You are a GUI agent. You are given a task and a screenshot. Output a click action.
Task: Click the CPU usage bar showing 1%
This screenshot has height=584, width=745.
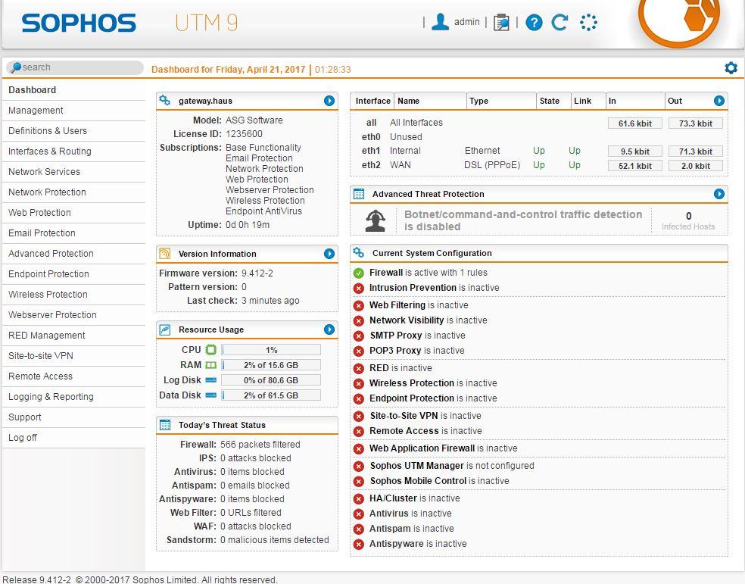tap(271, 350)
